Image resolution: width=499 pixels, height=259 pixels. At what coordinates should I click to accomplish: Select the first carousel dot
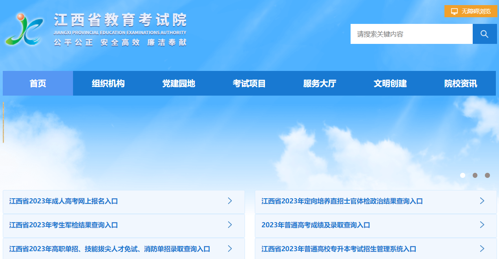462,175
